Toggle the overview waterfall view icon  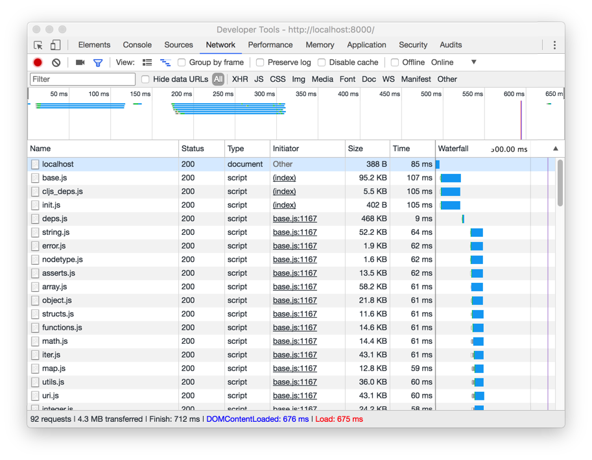click(165, 63)
